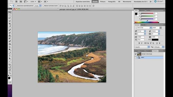Switch to Movimiento workspace
The image size is (173, 97).
(x=127, y=2)
